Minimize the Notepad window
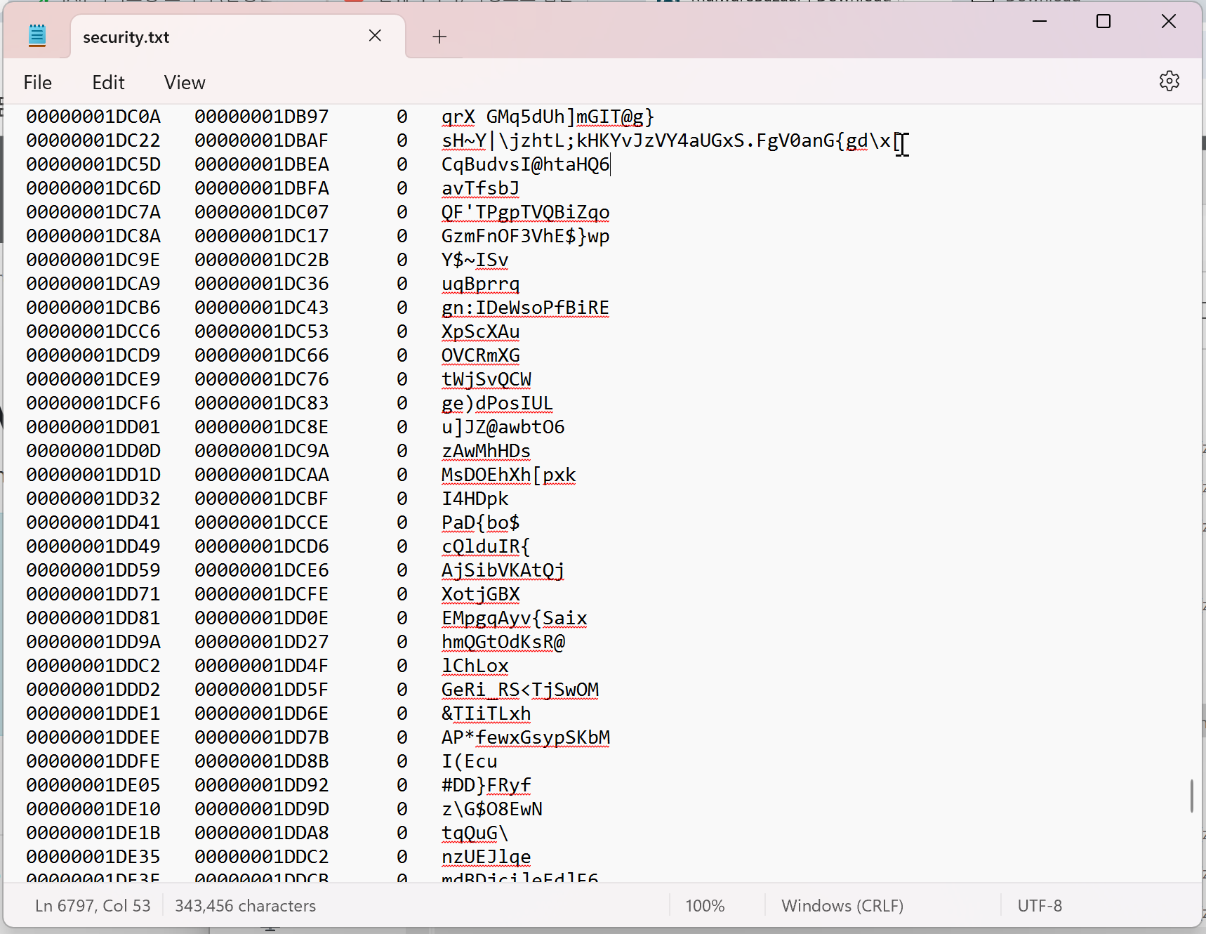Screen dimensions: 1206x934 click(x=1040, y=22)
